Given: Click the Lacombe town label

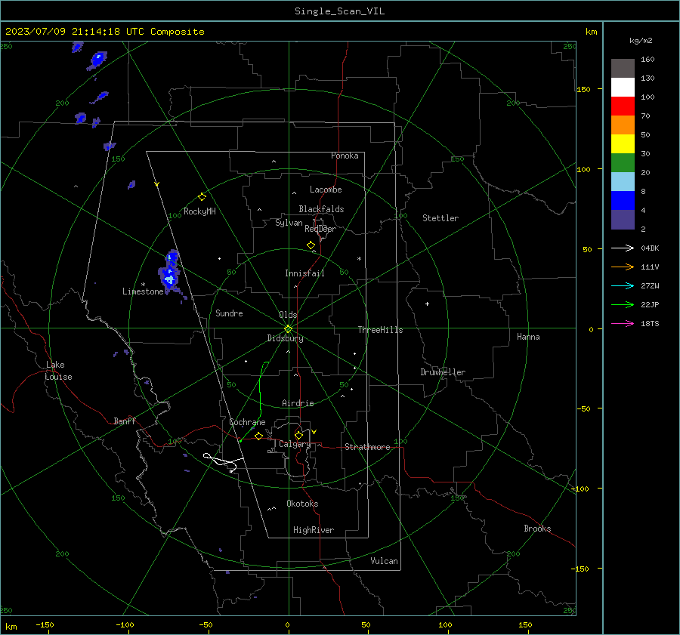Looking at the screenshot, I should pos(326,190).
